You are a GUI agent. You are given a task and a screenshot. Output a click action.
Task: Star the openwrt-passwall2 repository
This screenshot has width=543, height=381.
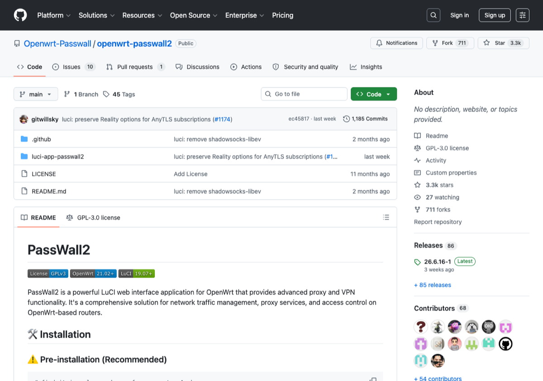tap(504, 43)
